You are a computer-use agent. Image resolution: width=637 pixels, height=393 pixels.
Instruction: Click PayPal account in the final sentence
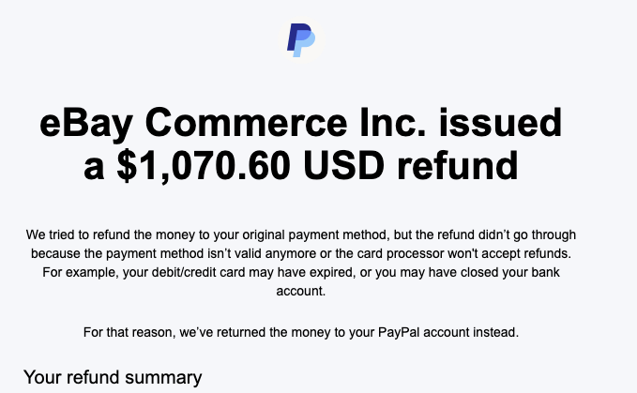pos(424,332)
